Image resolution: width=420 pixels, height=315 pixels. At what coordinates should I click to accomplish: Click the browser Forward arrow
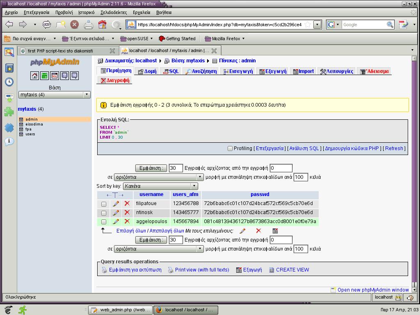pos(23,25)
